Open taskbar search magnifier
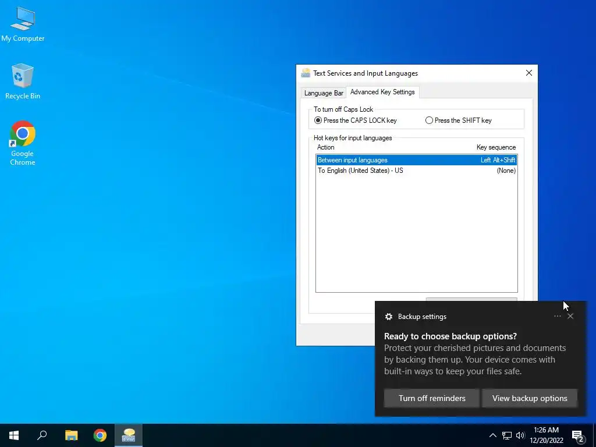 pos(42,435)
